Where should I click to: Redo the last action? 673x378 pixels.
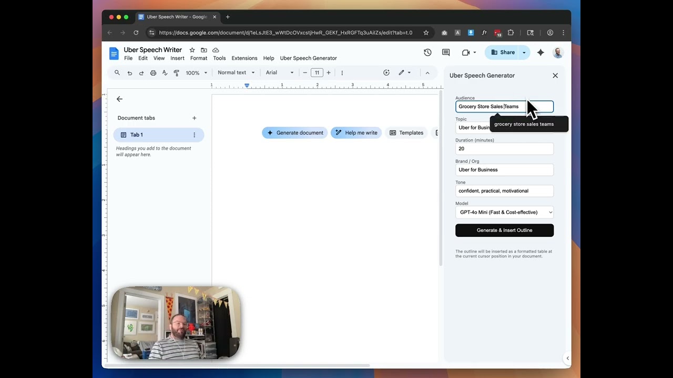(x=141, y=72)
